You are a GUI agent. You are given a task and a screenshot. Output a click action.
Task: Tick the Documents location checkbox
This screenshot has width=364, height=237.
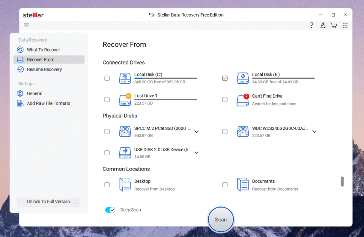pos(225,185)
